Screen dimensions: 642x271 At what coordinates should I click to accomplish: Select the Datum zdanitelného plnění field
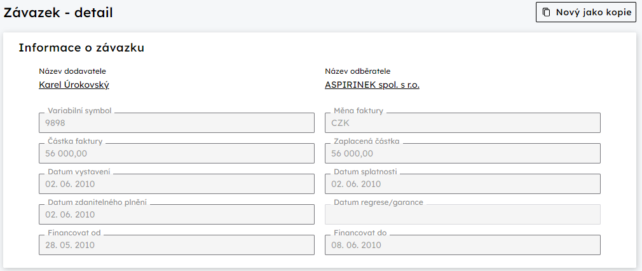[177, 214]
